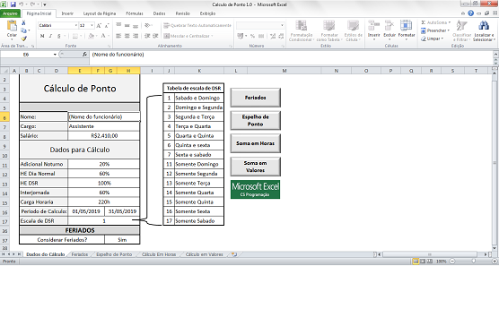Viewport: 499px width, 326px height.
Task: Increase font size with larger A icon
Action: (x=99, y=25)
